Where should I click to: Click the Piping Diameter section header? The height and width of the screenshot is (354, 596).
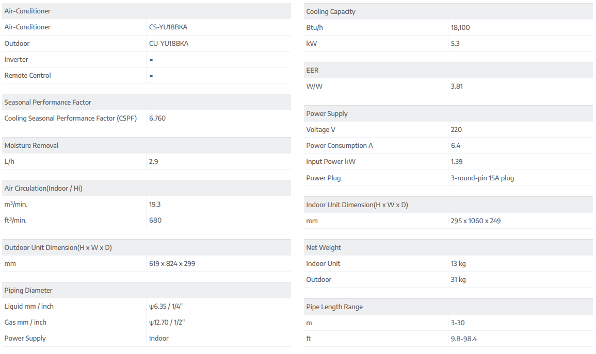[28, 290]
